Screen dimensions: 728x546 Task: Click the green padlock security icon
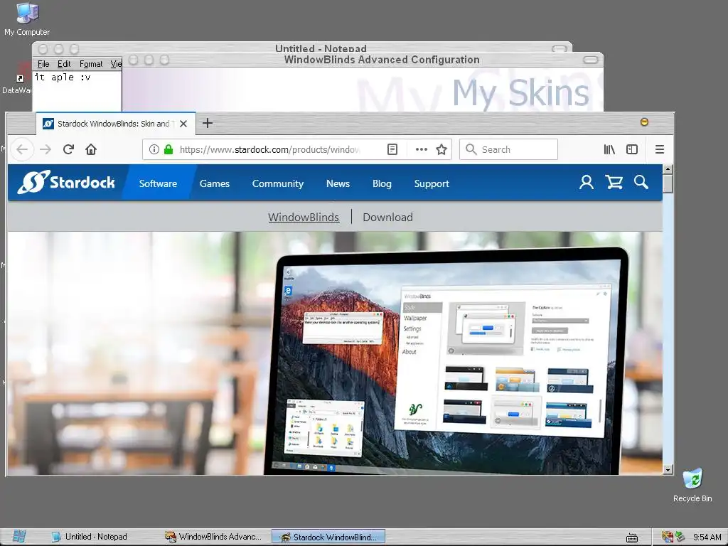coord(168,149)
